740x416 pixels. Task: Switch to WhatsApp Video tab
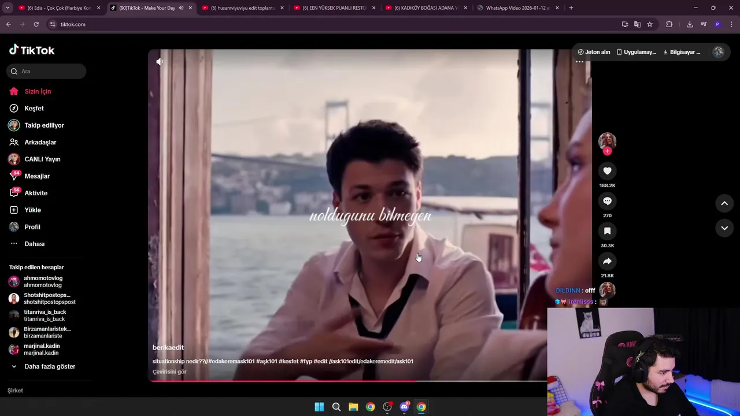click(x=518, y=8)
